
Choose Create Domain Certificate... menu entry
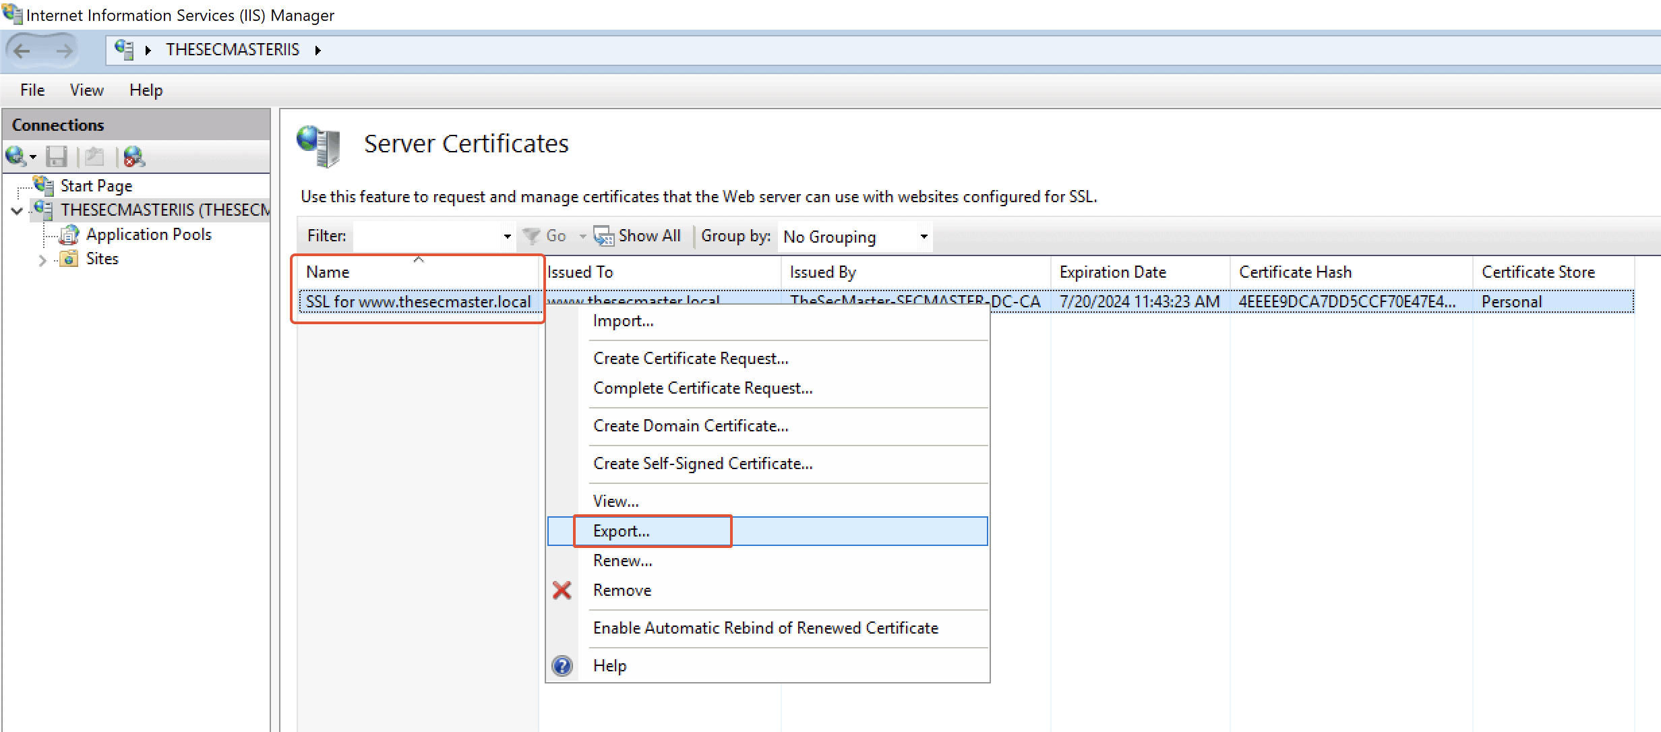click(x=767, y=426)
